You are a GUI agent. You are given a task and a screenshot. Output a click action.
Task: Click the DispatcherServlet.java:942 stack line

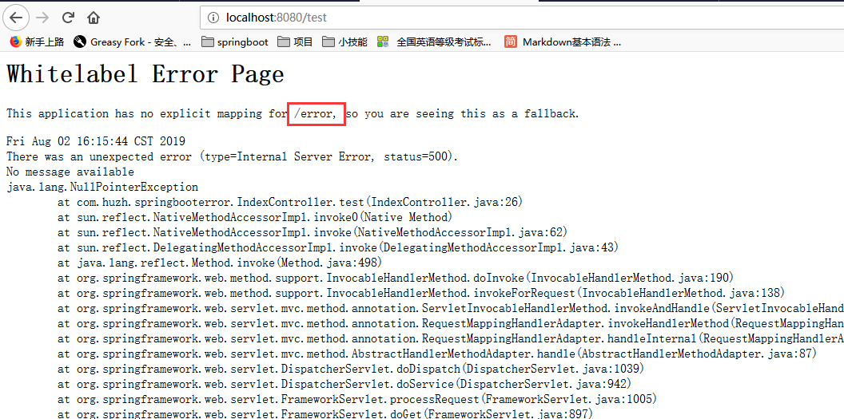344,384
